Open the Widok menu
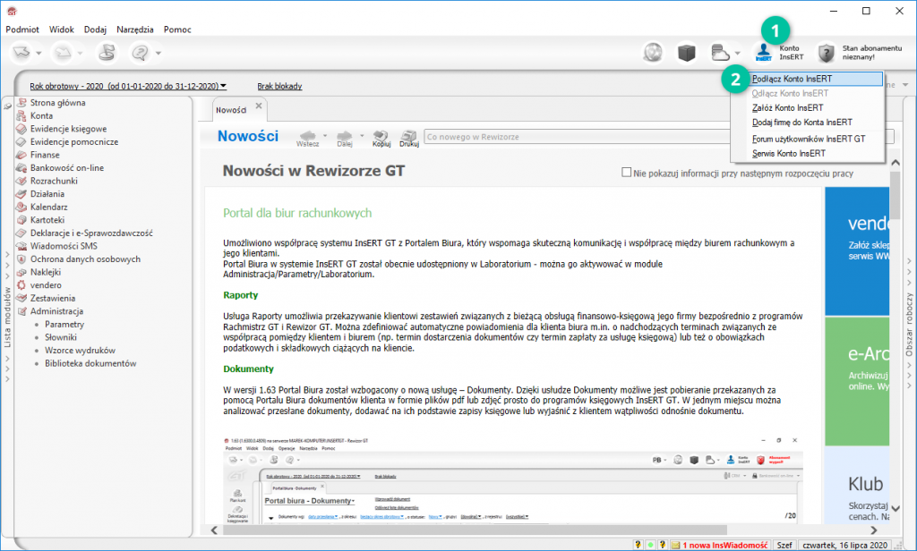This screenshot has height=551, width=917. click(x=62, y=30)
